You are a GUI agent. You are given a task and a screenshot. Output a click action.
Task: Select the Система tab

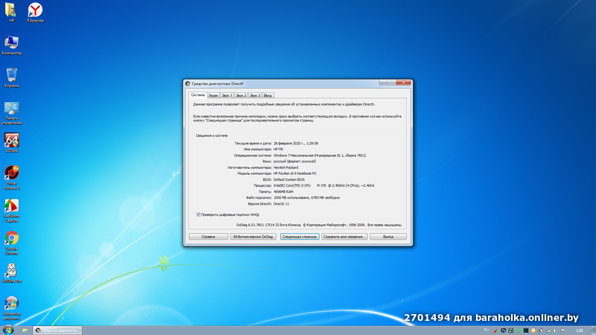[x=197, y=95]
